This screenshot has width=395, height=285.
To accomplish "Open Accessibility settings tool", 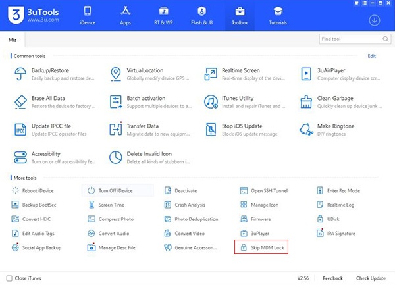I will click(x=54, y=157).
